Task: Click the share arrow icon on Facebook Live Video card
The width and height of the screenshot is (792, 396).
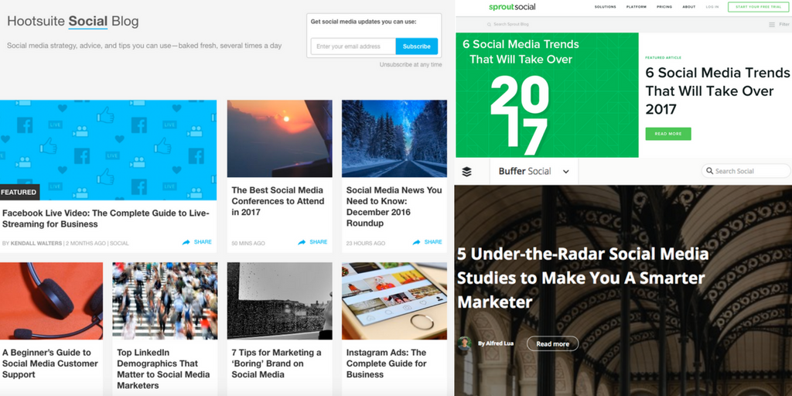Action: (186, 242)
